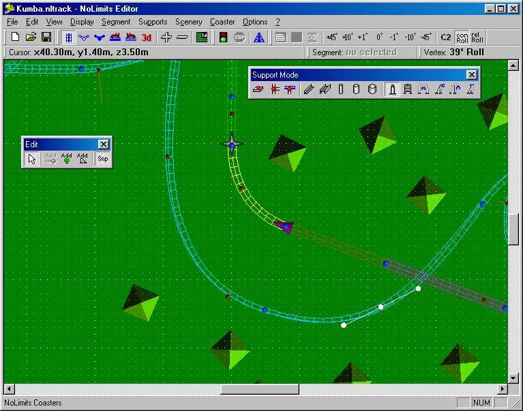Image resolution: width=523 pixels, height=411 pixels.
Task: Choose the largest cylinder tube support icon
Action: (x=372, y=89)
